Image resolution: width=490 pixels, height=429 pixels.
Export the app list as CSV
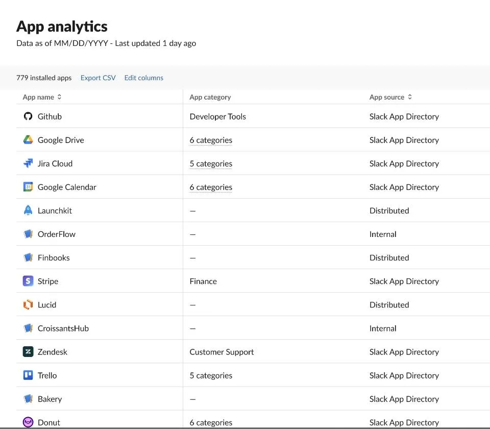98,78
